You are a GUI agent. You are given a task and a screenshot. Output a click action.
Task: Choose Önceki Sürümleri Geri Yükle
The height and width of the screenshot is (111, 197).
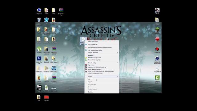click(102, 74)
